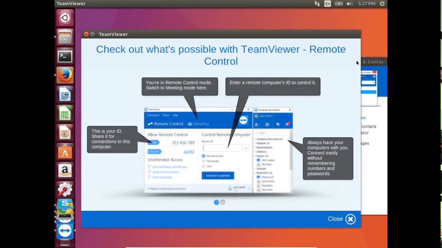Open LibreOffice Impress from the dock
The width and height of the screenshot is (442, 248).
[x=65, y=133]
